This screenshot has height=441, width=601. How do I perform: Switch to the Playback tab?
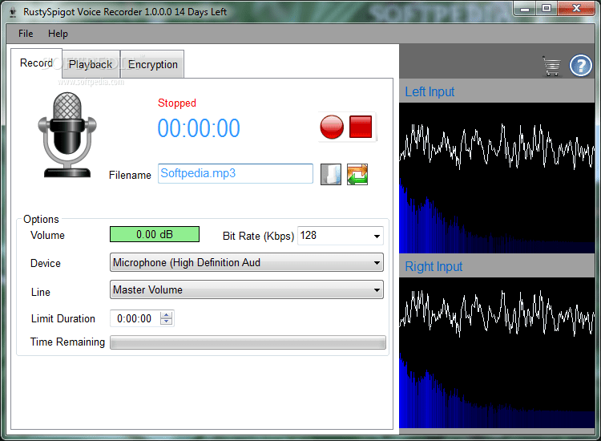[x=91, y=64]
